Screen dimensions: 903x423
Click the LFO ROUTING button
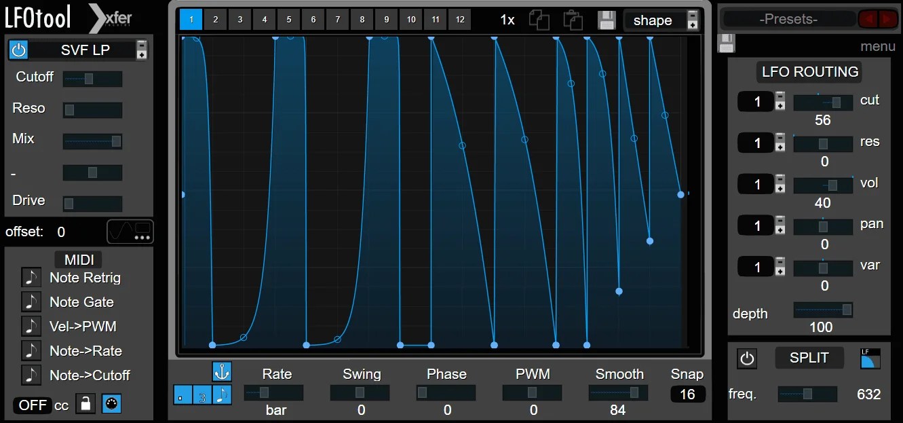pos(809,71)
